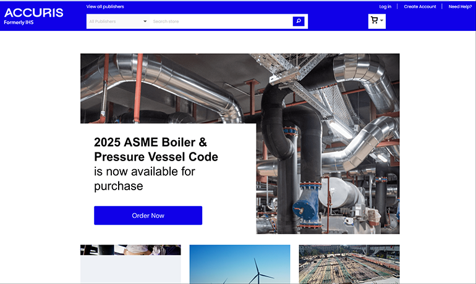Screen dimensions: 476x284
Task: Click the "is now available for purchase" text
Action: tap(148, 178)
